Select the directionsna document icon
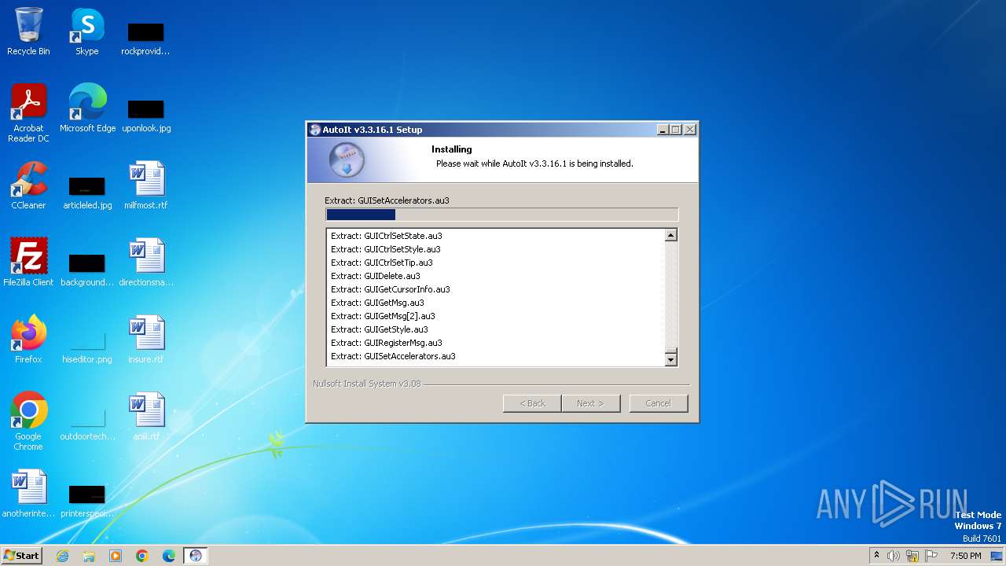 pos(146,263)
